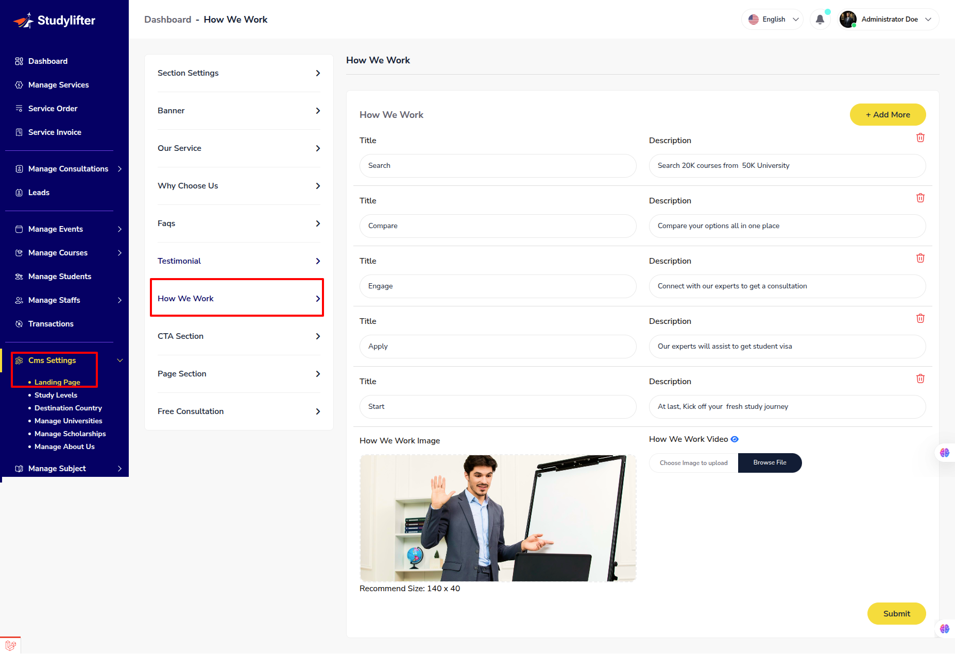955x654 pixels.
Task: Click the notification bell icon
Action: pos(820,20)
